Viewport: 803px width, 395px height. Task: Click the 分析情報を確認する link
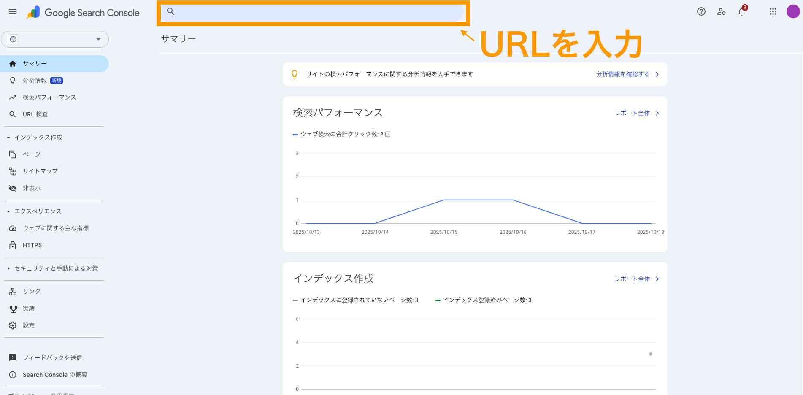pos(623,74)
